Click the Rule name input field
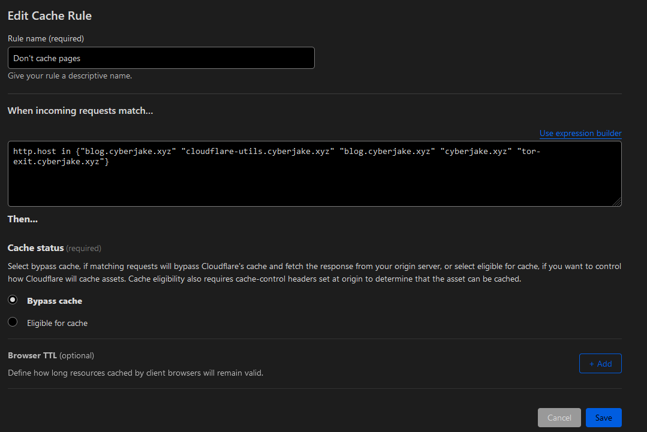647x432 pixels. pyautogui.click(x=161, y=58)
